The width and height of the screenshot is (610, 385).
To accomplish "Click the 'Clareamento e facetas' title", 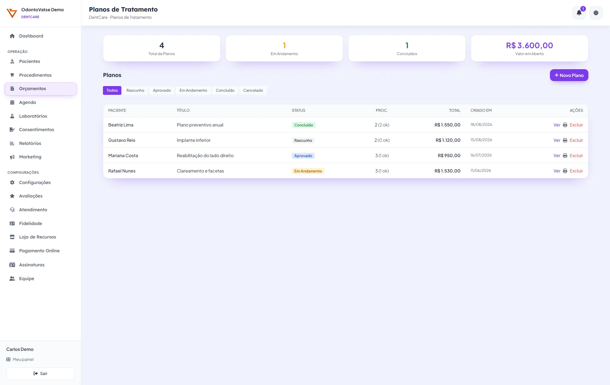I will pos(200,171).
